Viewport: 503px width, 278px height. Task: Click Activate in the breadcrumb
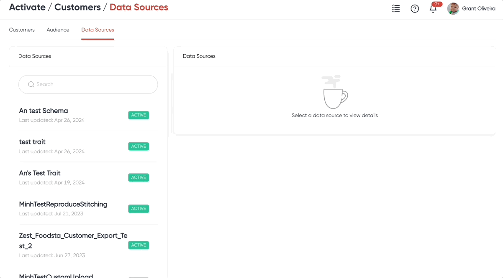(x=27, y=7)
